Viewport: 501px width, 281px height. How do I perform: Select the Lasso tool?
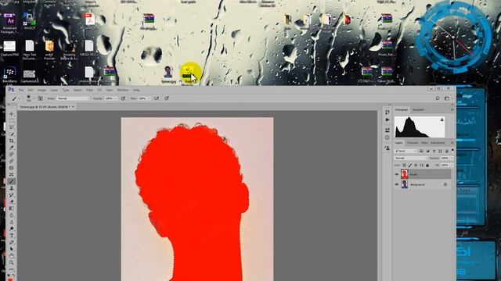point(12,127)
